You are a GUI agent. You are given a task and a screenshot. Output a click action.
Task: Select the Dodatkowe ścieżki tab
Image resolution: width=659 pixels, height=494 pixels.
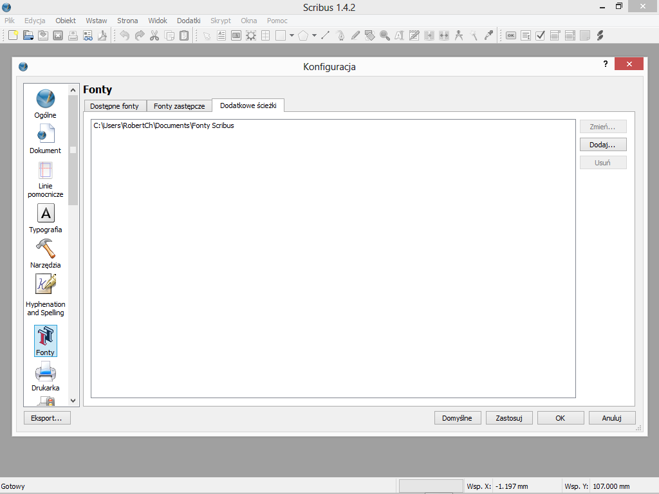tap(248, 105)
